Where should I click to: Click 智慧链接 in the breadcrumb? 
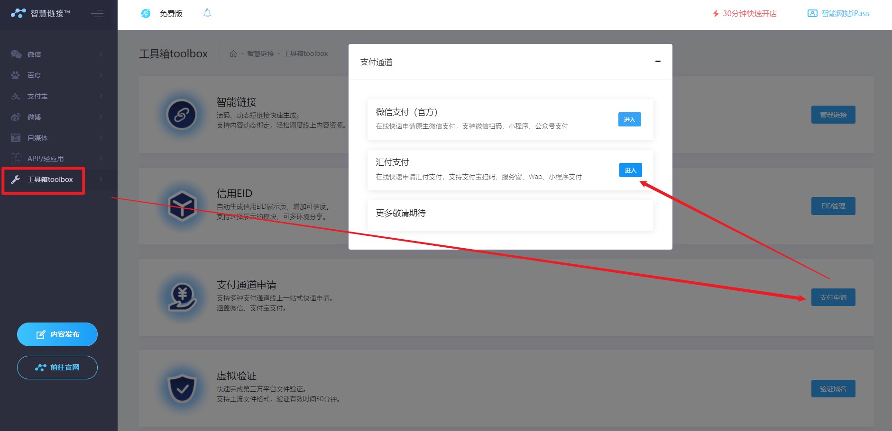coord(260,54)
